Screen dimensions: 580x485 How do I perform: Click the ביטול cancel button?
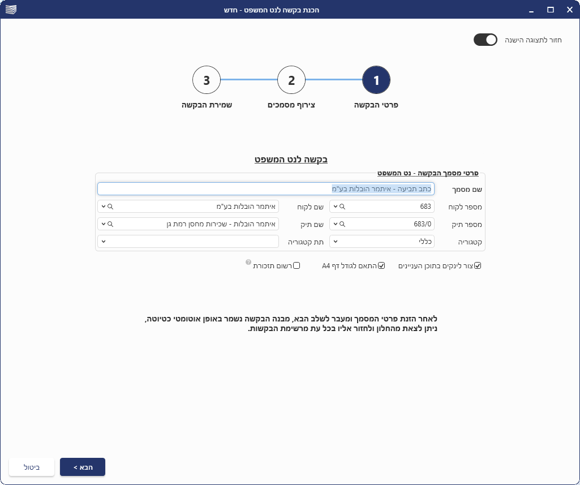click(32, 467)
